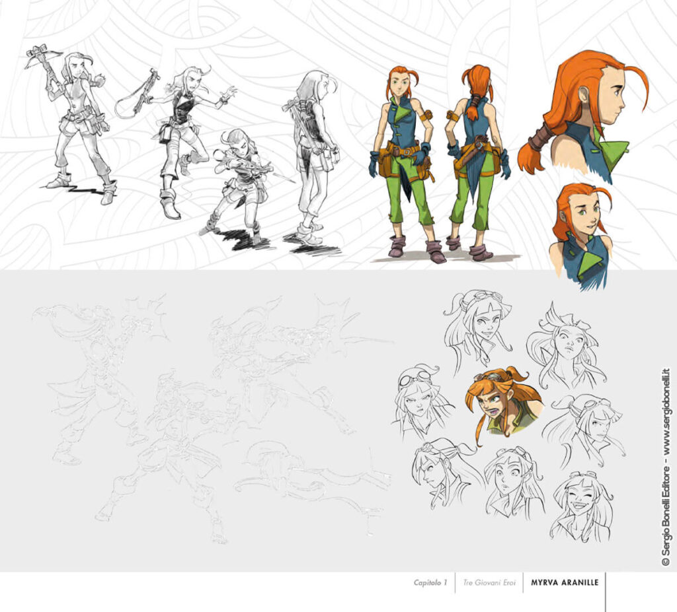Select the smaller colored smiling head portrait

tap(580, 234)
